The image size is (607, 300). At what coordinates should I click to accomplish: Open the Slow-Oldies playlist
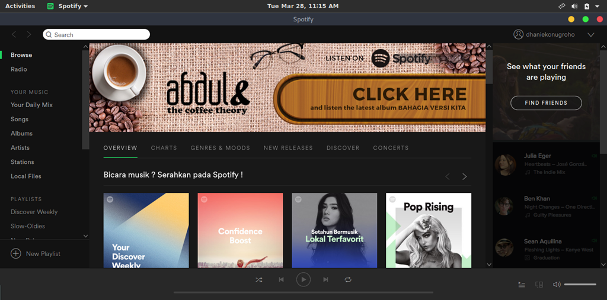pyautogui.click(x=28, y=226)
